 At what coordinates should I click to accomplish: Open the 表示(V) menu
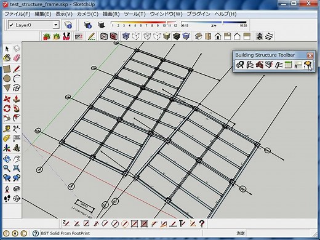click(64, 14)
